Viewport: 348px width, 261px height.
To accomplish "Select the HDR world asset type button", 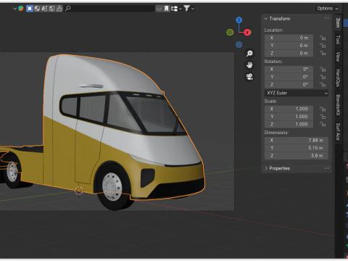I will click(51, 9).
